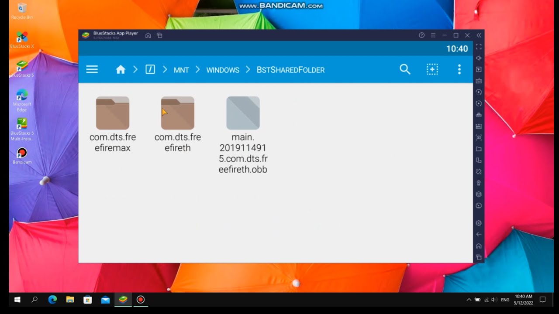The width and height of the screenshot is (559, 314).
Task: Open the Recycle Bin desktop icon
Action: pos(22,11)
